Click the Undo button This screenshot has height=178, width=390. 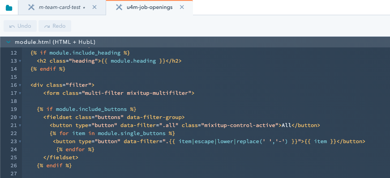(20, 26)
